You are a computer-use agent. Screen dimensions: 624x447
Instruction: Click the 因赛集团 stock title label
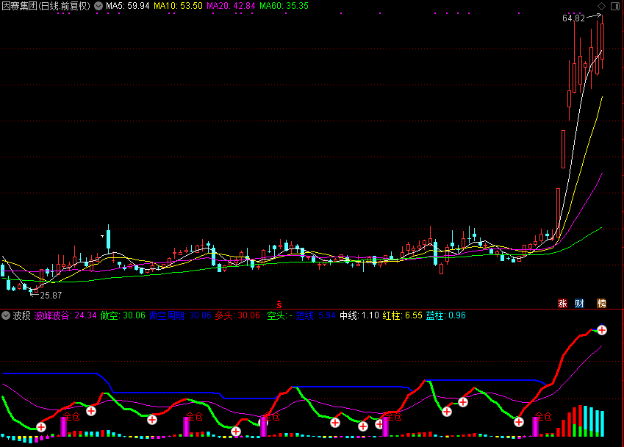pos(46,6)
